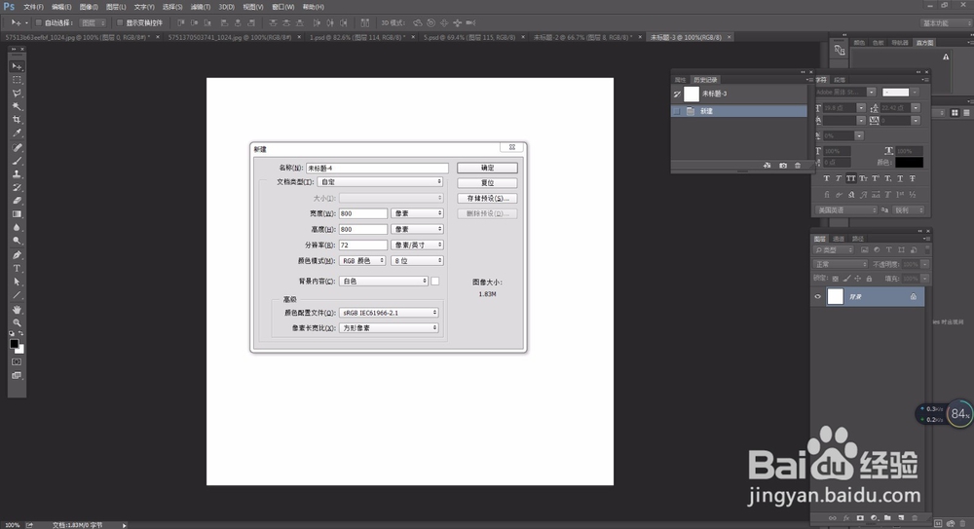This screenshot has height=529, width=974.
Task: Switch to 路径 tab in Layers panel
Action: tap(858, 239)
